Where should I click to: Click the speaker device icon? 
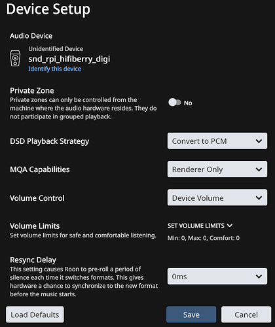tap(15, 58)
